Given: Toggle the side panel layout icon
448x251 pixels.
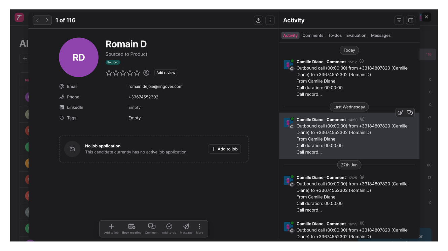Looking at the screenshot, I should click(x=411, y=20).
